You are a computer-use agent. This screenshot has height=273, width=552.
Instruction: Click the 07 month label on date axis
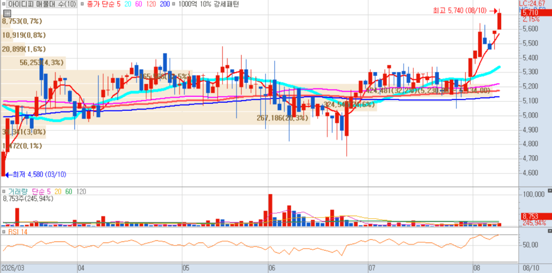(373, 268)
